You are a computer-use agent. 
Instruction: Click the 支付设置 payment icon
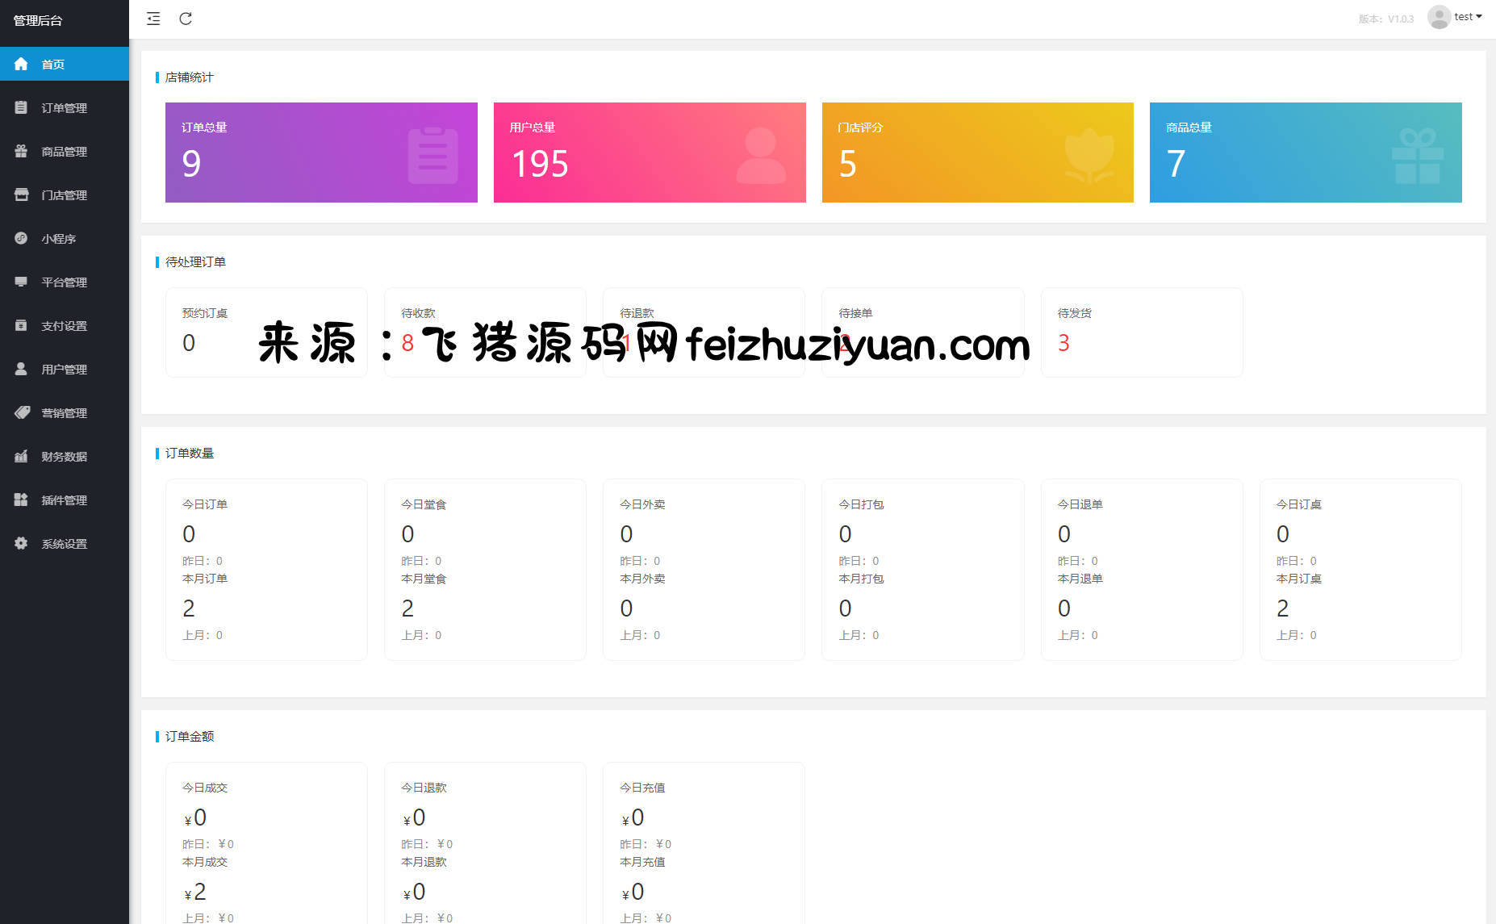pyautogui.click(x=21, y=326)
